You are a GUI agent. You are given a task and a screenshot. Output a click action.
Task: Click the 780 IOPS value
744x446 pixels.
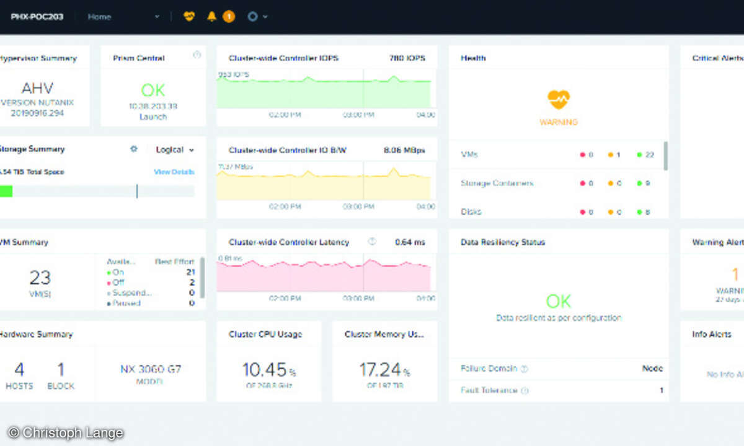[x=407, y=58]
